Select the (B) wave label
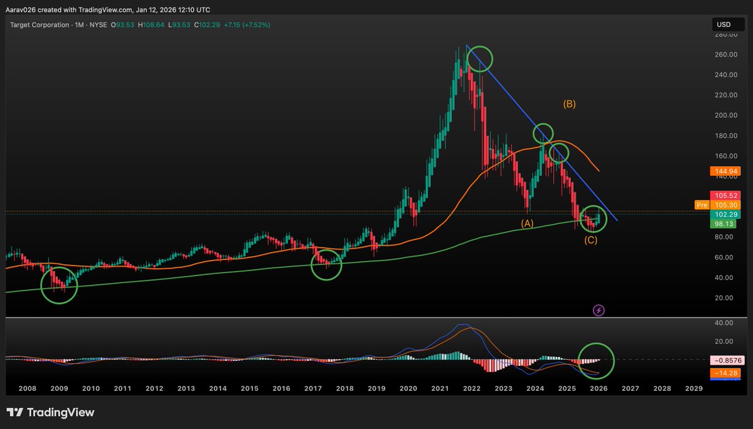This screenshot has height=429, width=753. [569, 104]
